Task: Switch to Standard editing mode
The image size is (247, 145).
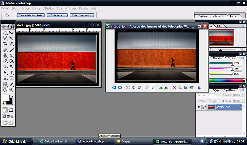Action: click(5, 110)
